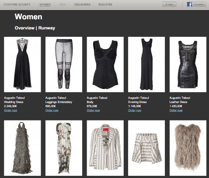Open the floral print dress image
This screenshot has height=178, width=209.
click(x=64, y=148)
